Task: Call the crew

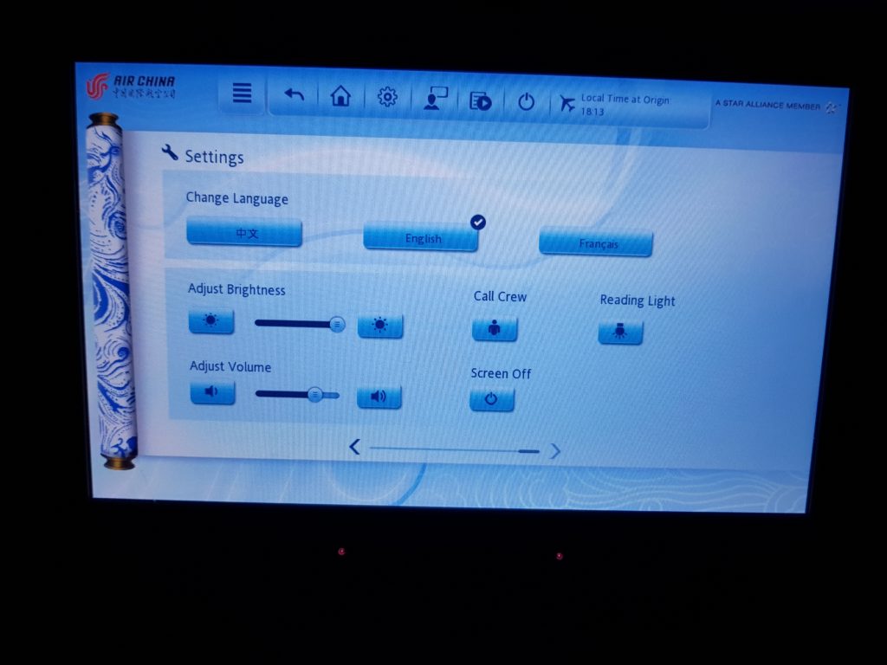Action: point(494,327)
